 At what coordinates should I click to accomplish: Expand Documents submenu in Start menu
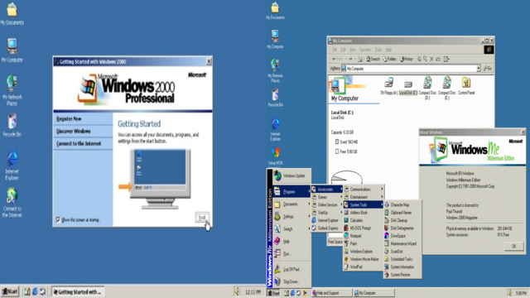[x=291, y=204]
